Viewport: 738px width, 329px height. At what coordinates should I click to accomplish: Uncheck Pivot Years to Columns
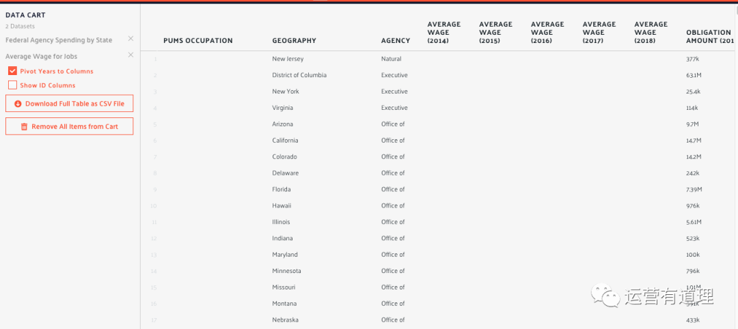click(13, 71)
